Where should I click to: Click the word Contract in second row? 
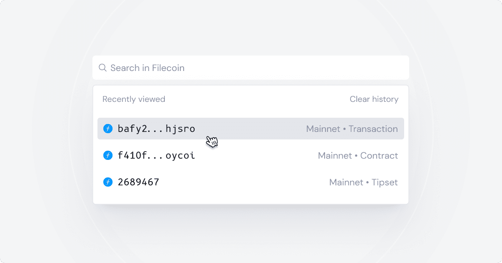(379, 155)
